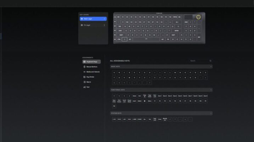
Task: Select the Windows key in Functional Keys
Action: tap(145, 101)
